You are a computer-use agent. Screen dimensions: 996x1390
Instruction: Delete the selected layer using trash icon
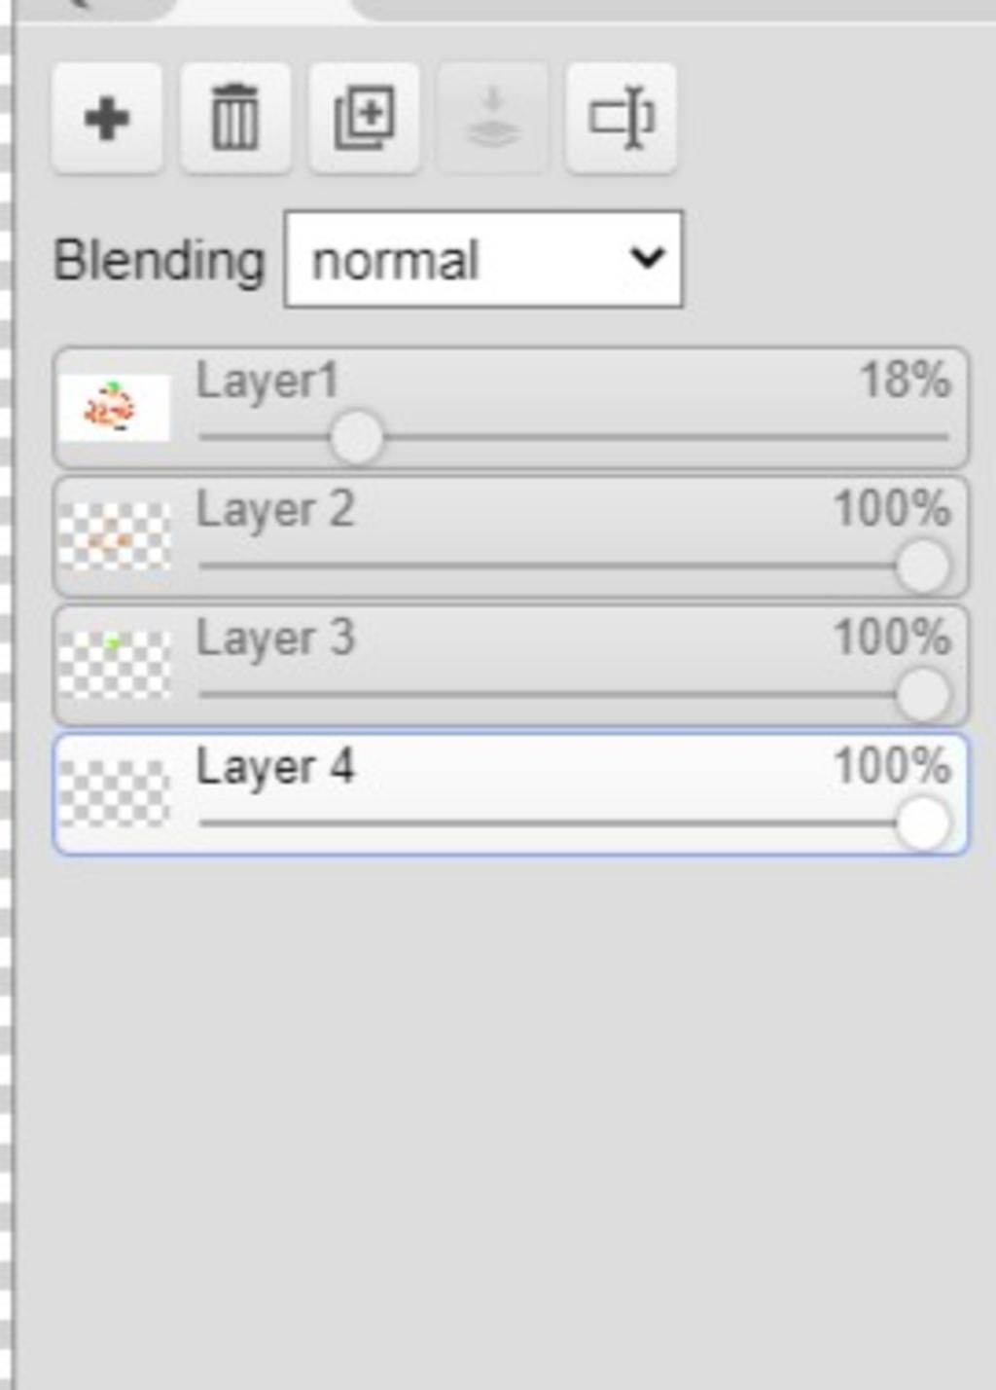click(x=235, y=119)
